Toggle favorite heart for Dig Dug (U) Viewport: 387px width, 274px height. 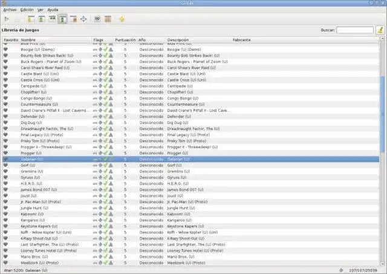coord(5,122)
